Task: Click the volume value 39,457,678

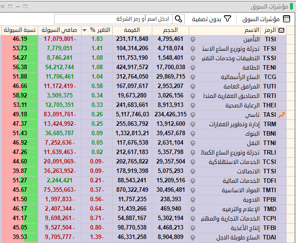Action: 171,133
